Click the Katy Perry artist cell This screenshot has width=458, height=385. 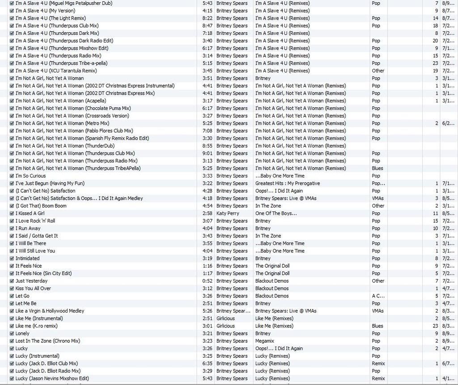[x=228, y=213]
